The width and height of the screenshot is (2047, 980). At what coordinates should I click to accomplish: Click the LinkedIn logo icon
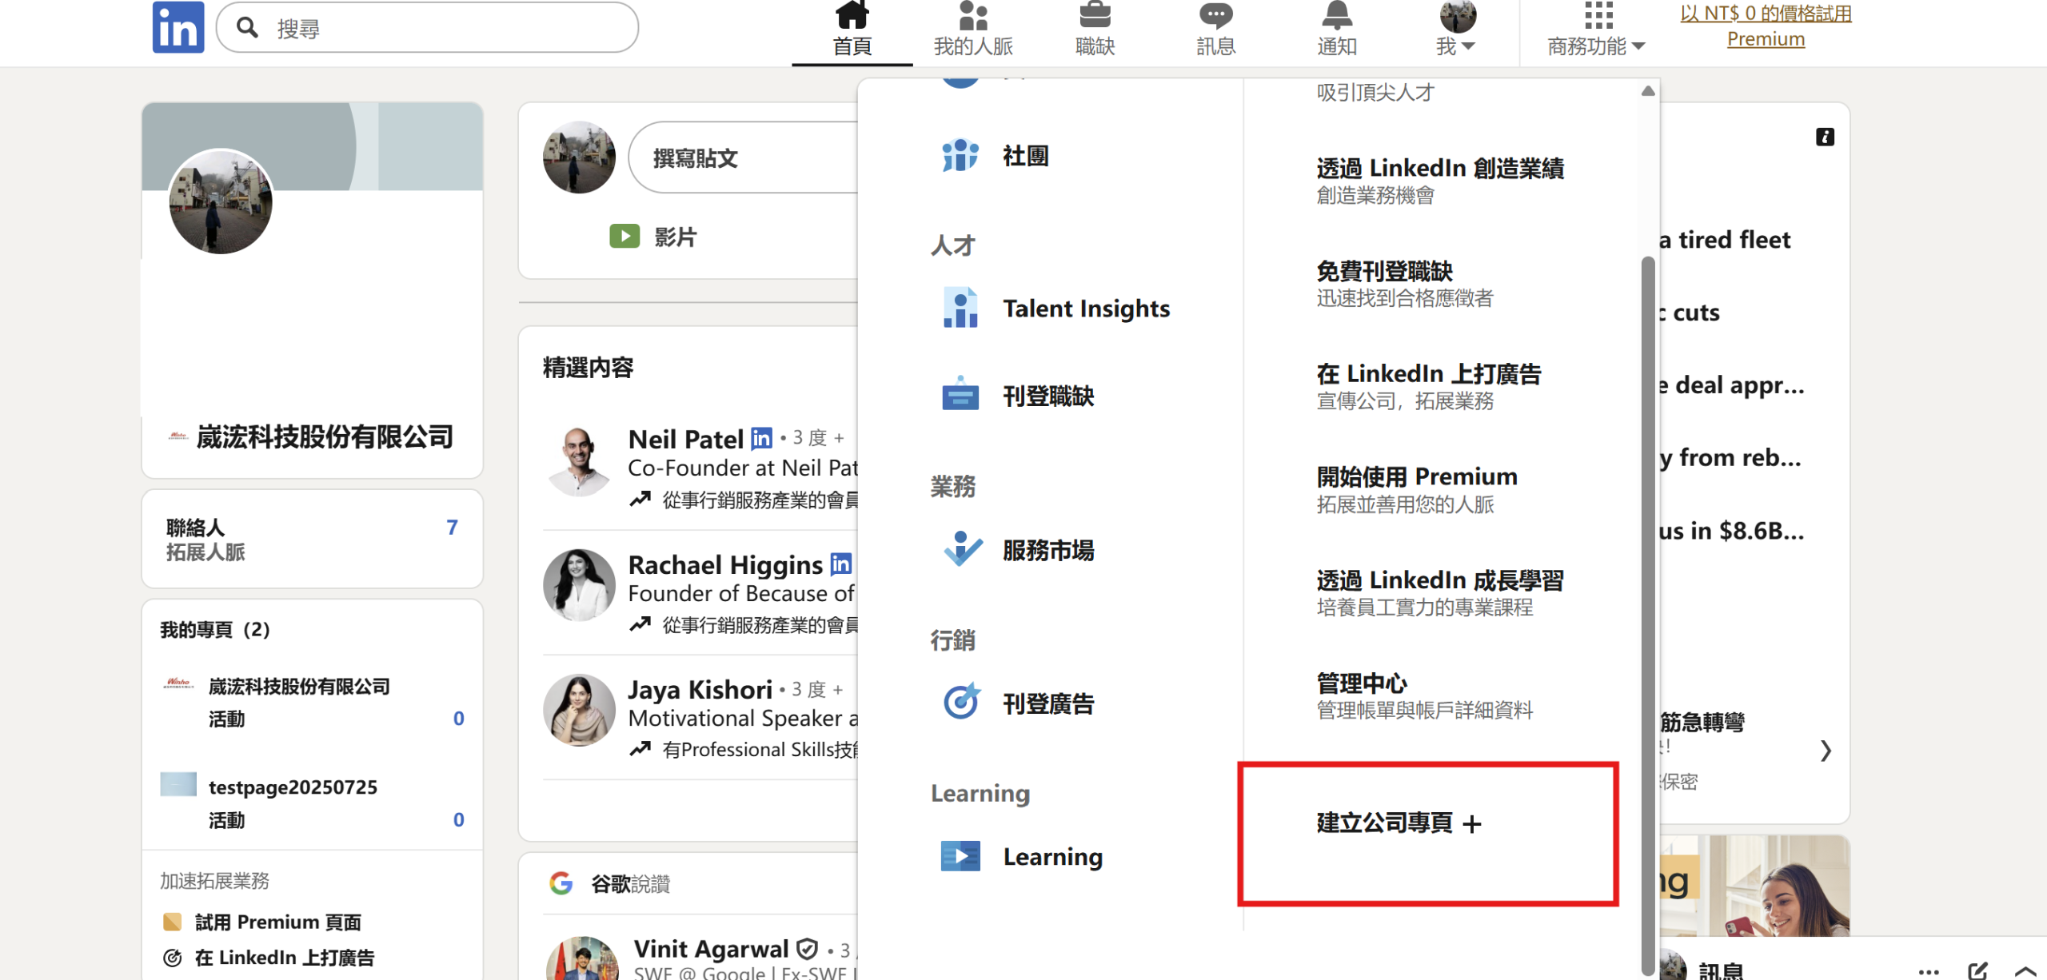[178, 27]
